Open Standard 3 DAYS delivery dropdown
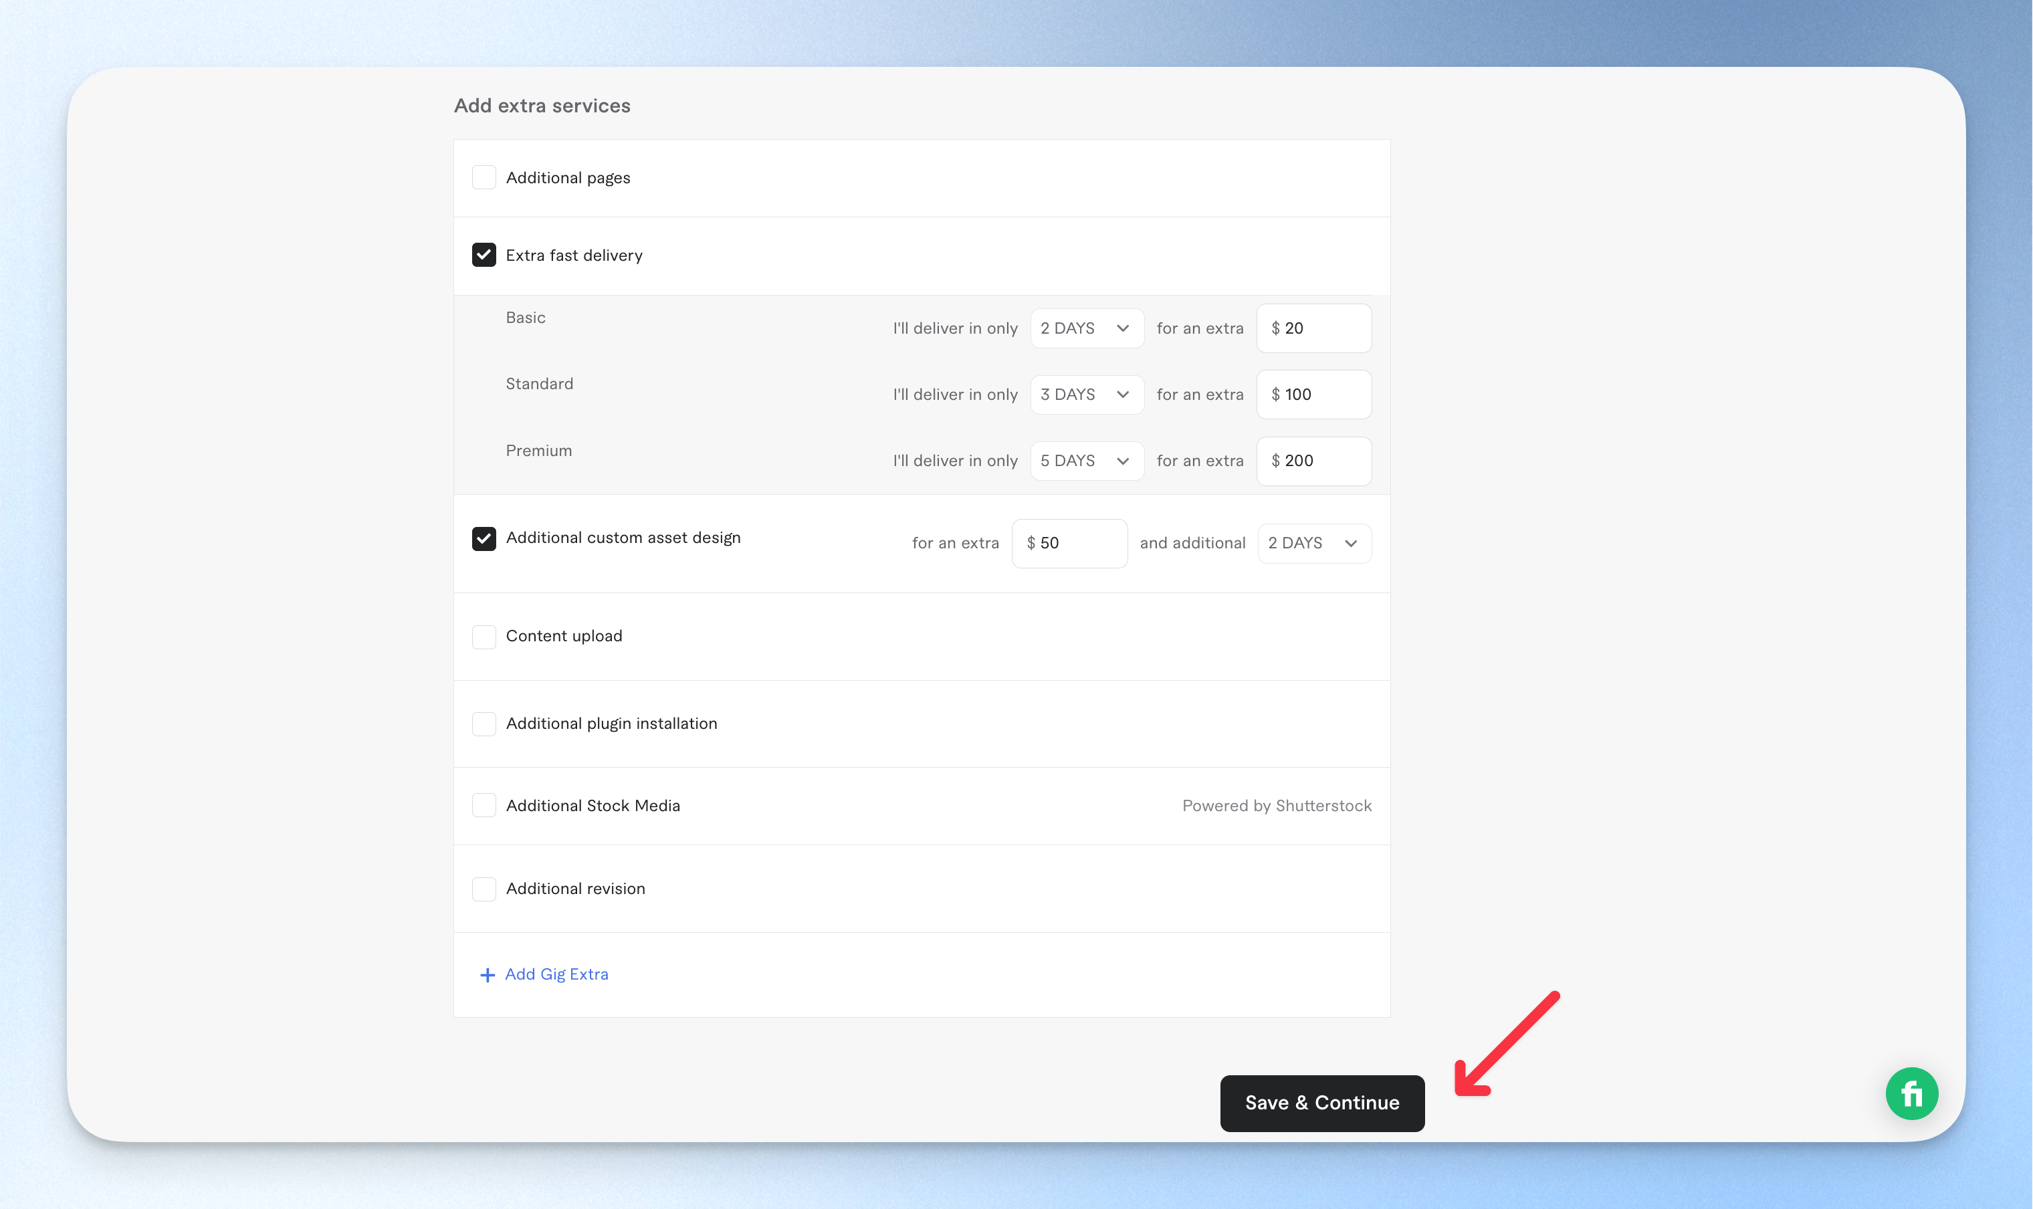Image resolution: width=2033 pixels, height=1209 pixels. tap(1087, 395)
